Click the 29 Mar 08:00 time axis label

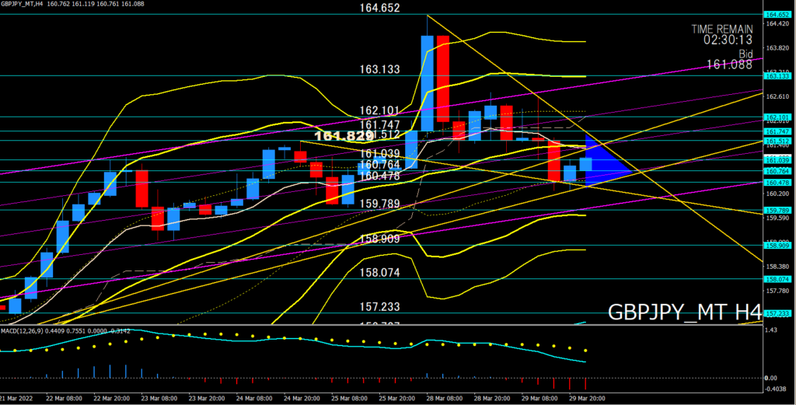coord(539,399)
